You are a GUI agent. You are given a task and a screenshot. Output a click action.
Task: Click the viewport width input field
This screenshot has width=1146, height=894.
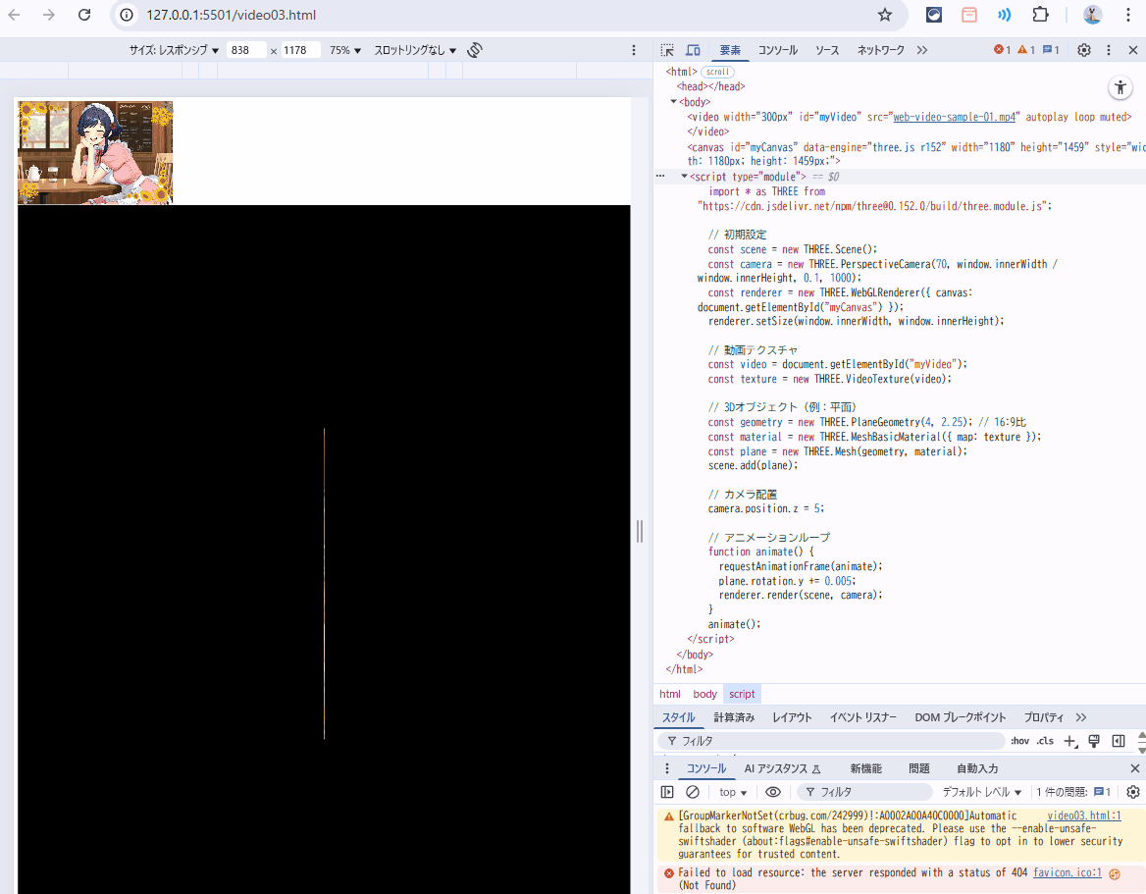point(245,50)
